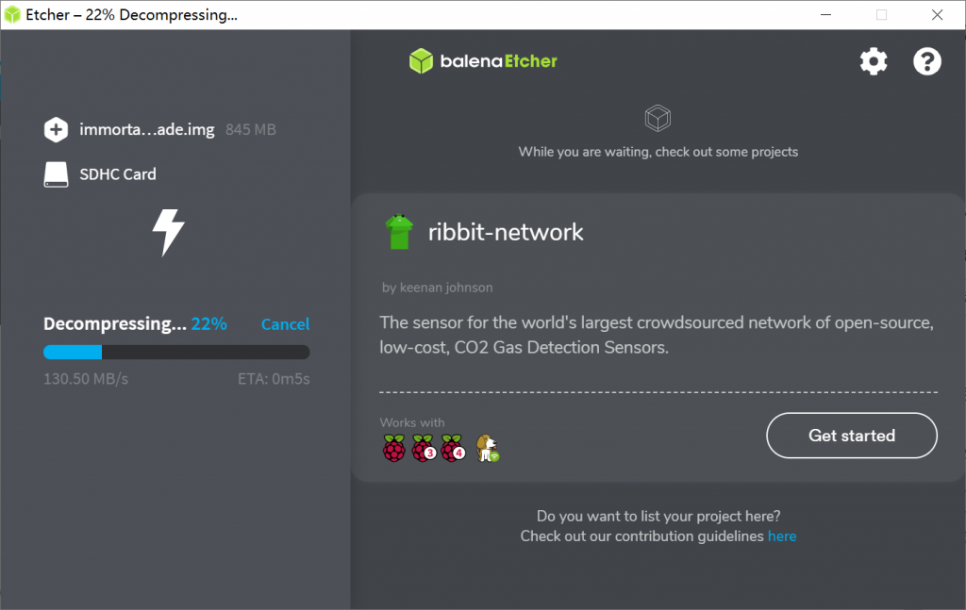This screenshot has height=610, width=966.
Task: Click the green ribbit-network frog icon
Action: [x=399, y=232]
